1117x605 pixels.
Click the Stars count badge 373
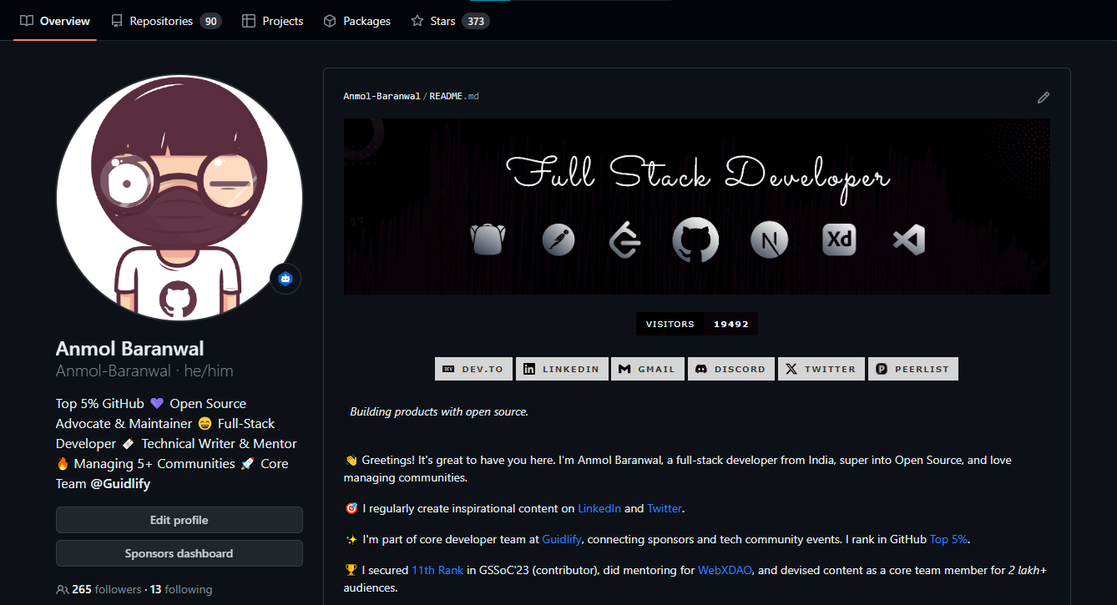pyautogui.click(x=476, y=21)
